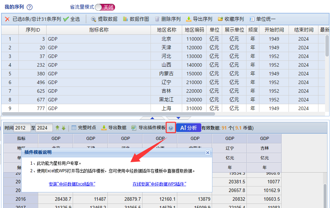Click 全选 to select all series

[x=72, y=19]
